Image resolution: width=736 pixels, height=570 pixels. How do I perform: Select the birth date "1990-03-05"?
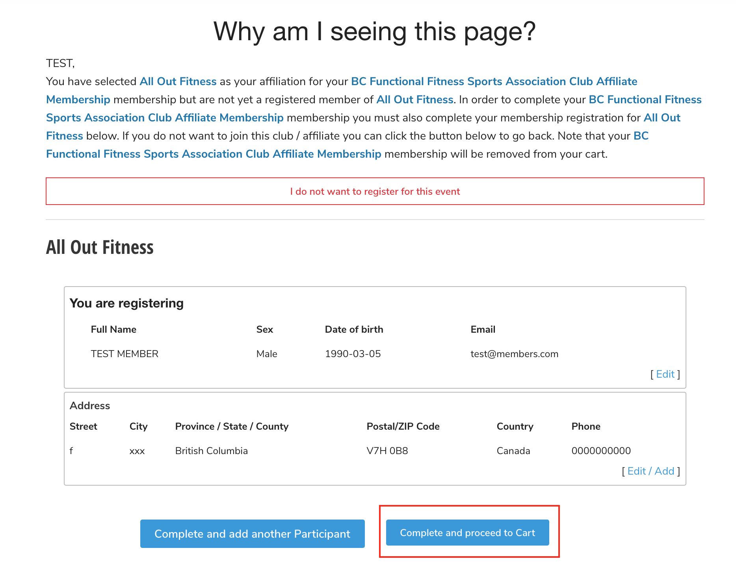[x=353, y=354]
